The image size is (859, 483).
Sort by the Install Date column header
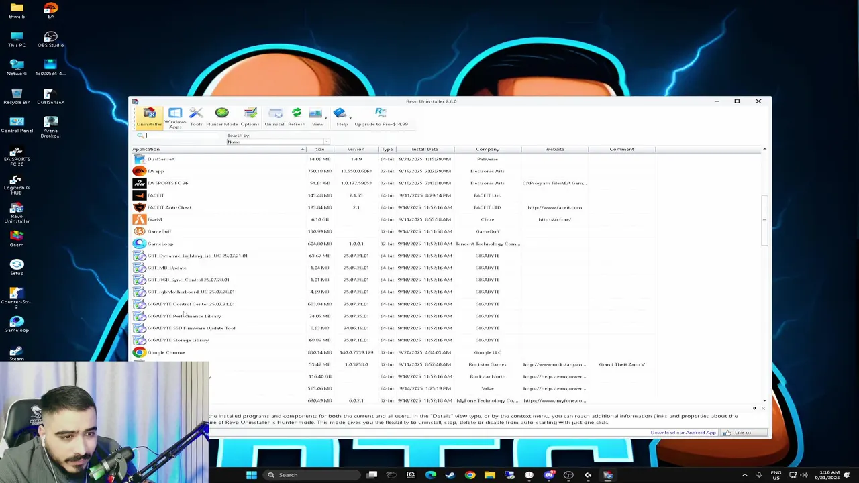tap(424, 149)
